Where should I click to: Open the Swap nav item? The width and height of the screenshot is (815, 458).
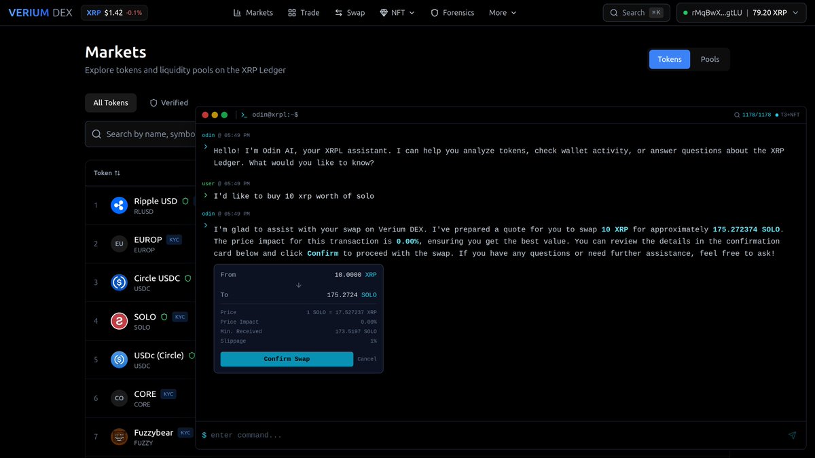(x=350, y=13)
